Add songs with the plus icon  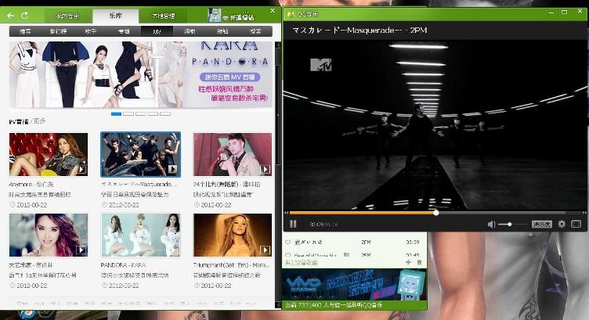[408, 262]
